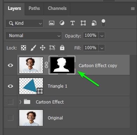Image resolution: width=137 pixels, height=135 pixels.
Task: Lock position move icon
Action: (43, 48)
